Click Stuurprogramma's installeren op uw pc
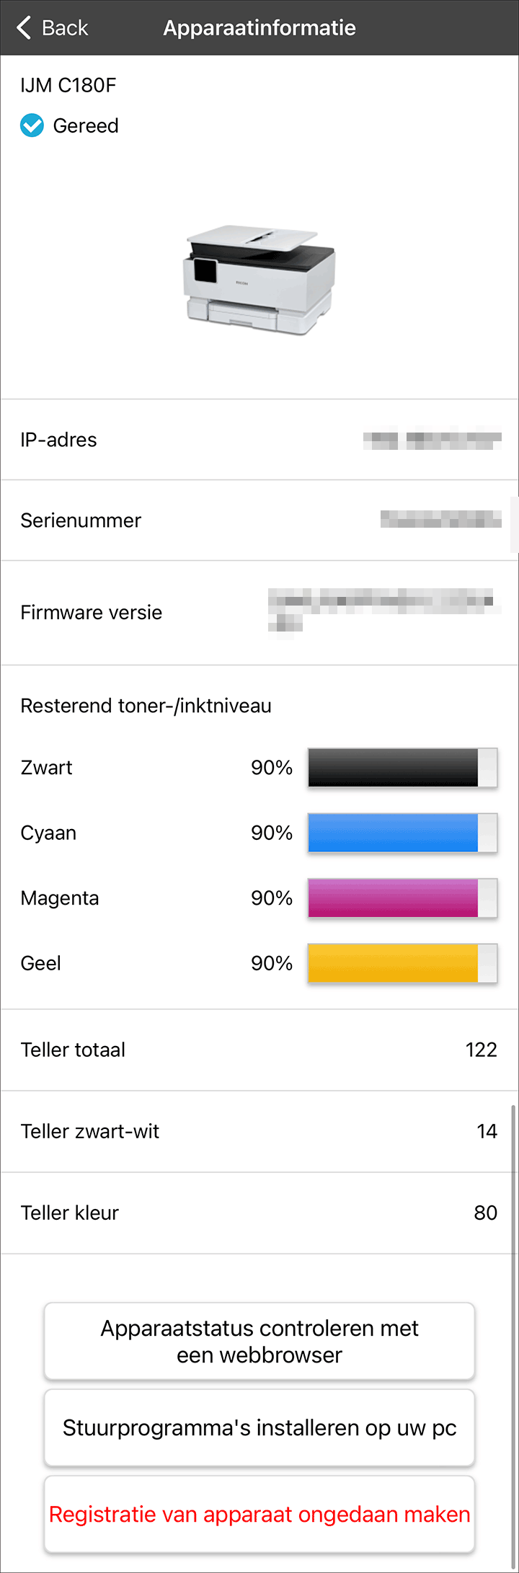The width and height of the screenshot is (519, 1573). pyautogui.click(x=259, y=1427)
